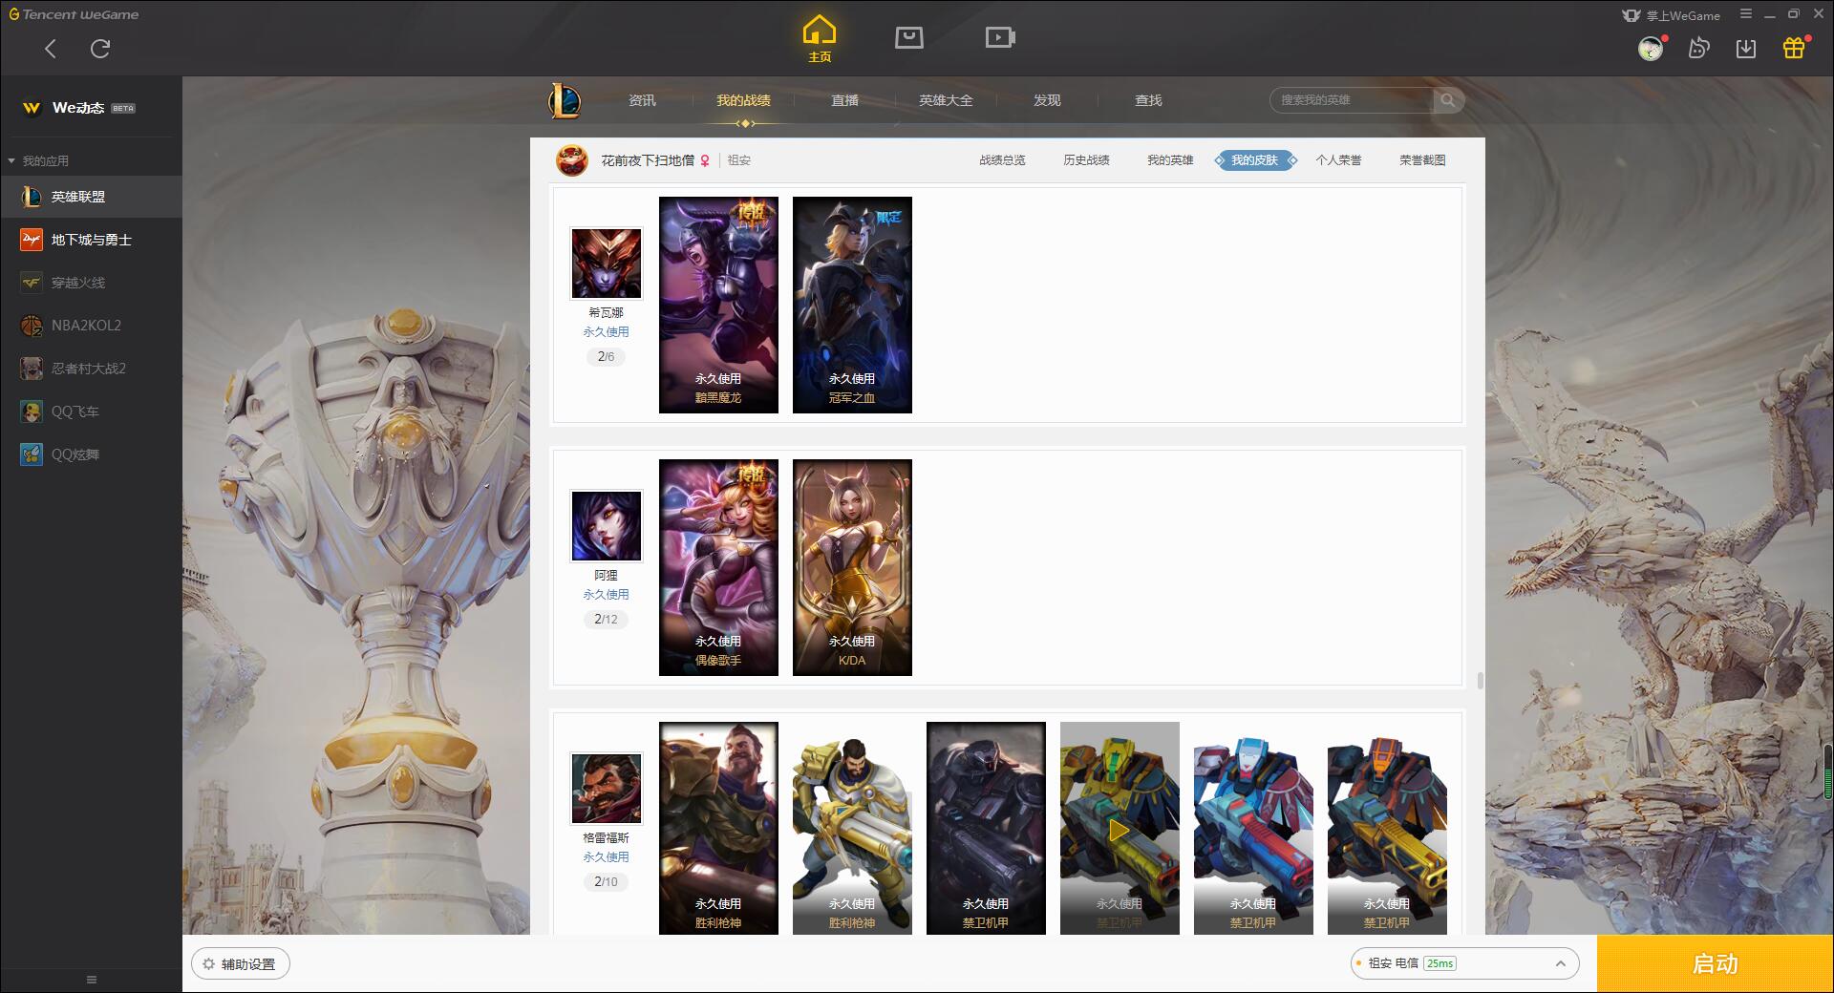
Task: Launch the game with 启动
Action: click(x=1715, y=964)
